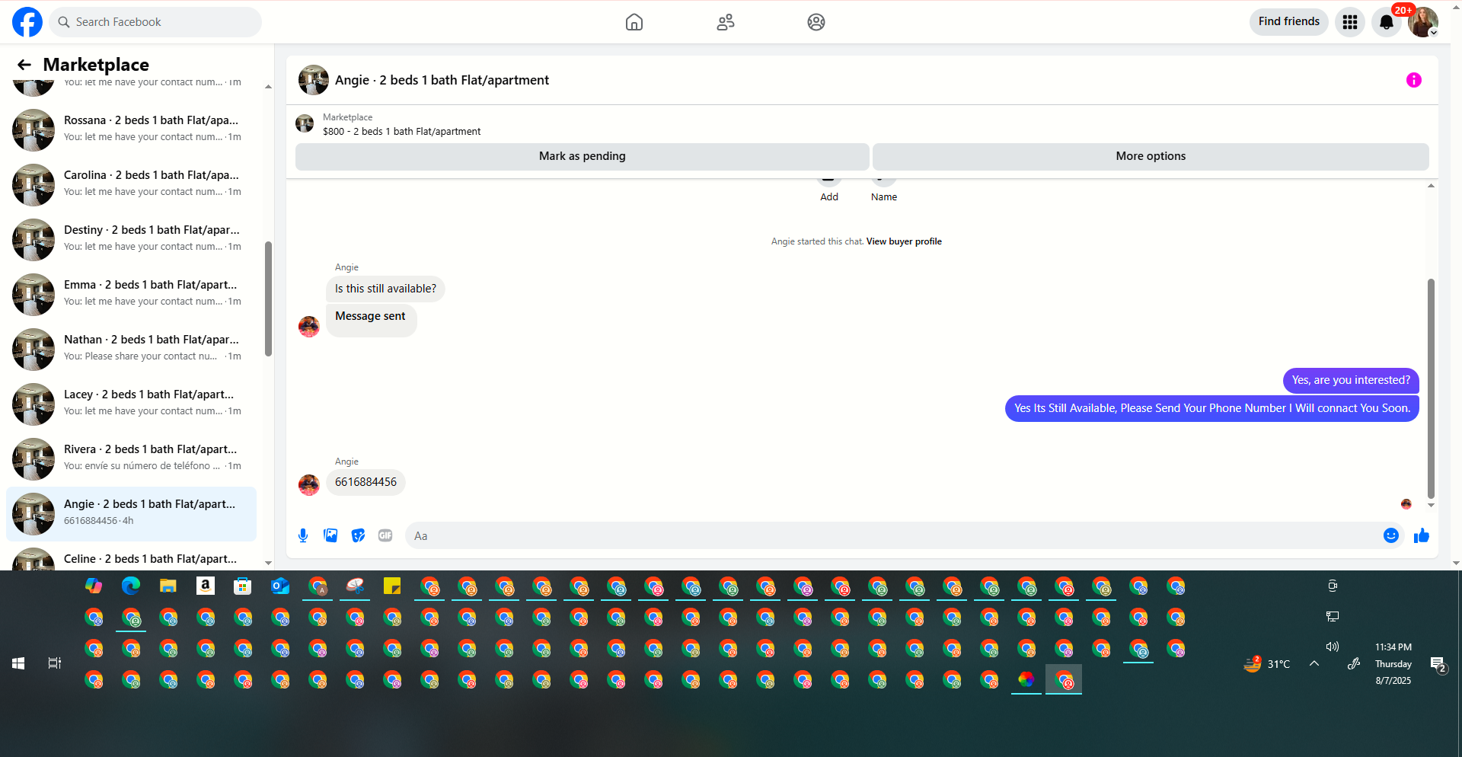Open the Facebook home logo
Image resolution: width=1462 pixels, height=757 pixels.
coord(27,22)
